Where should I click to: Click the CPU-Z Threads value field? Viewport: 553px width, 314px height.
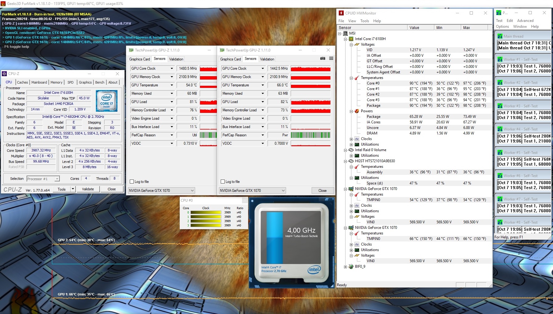point(114,179)
